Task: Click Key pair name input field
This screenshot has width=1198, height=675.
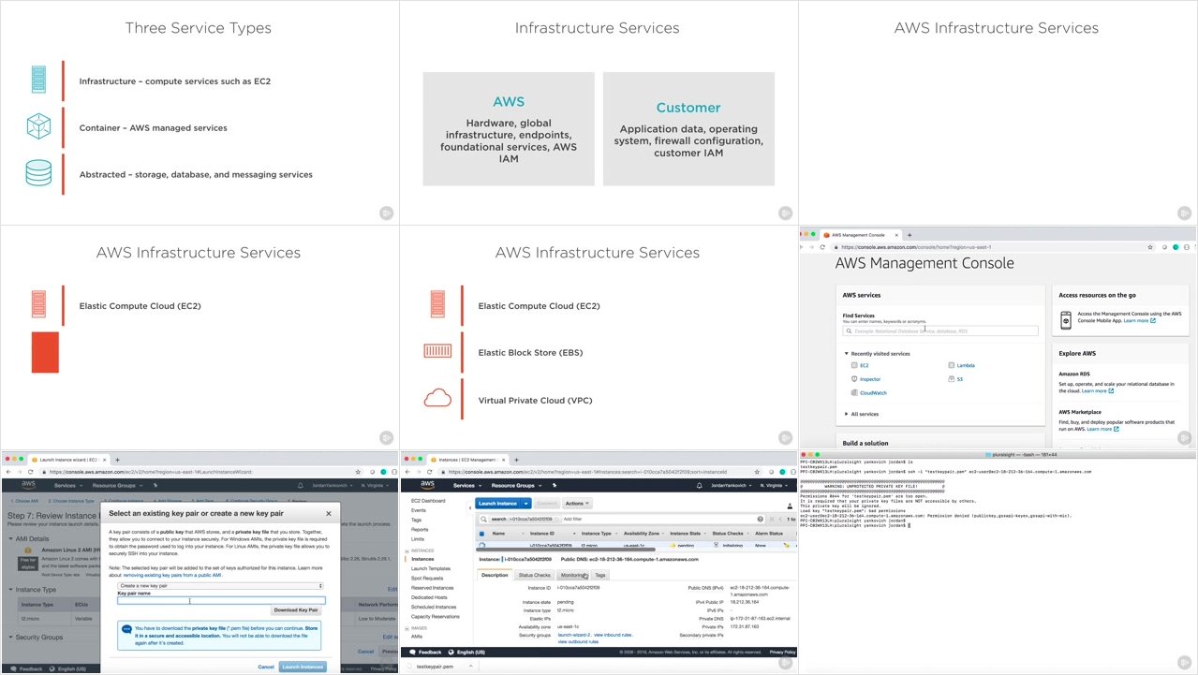Action: point(221,601)
